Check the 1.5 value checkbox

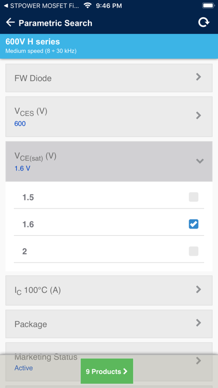[194, 197]
